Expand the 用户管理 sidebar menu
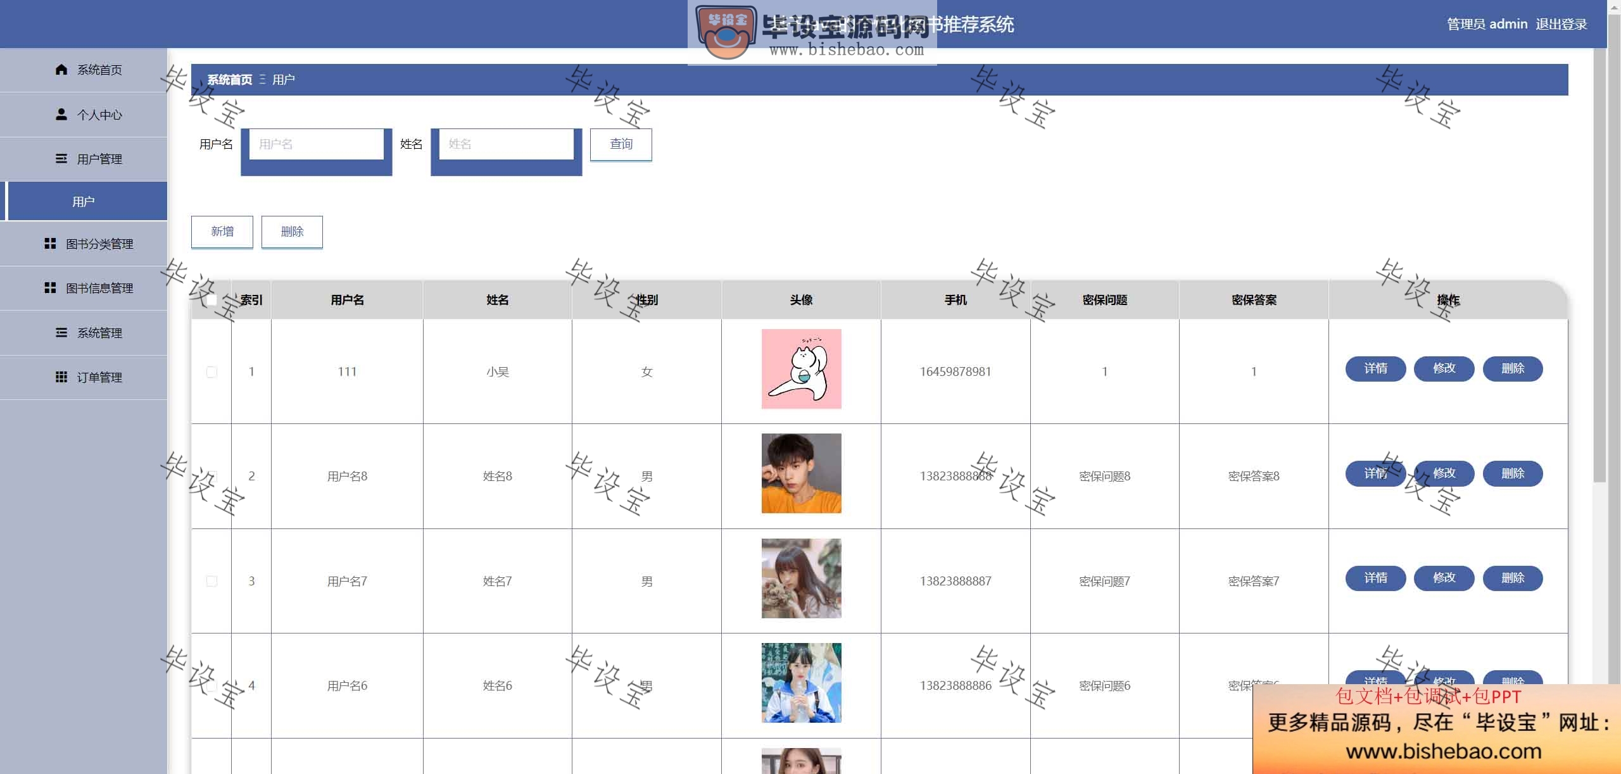 (x=84, y=159)
